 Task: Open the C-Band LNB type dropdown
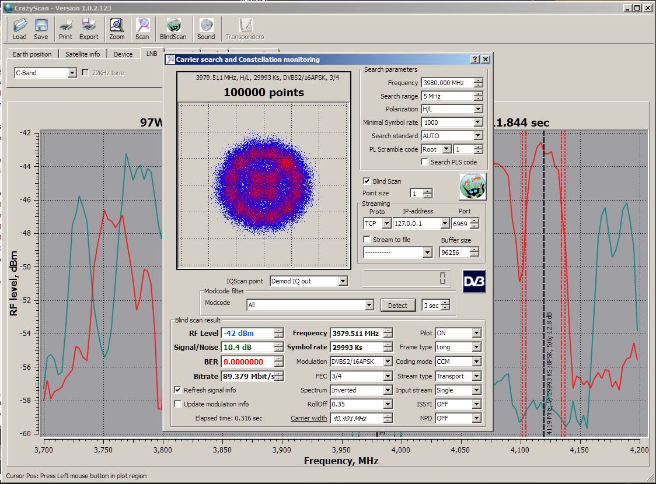pos(72,73)
